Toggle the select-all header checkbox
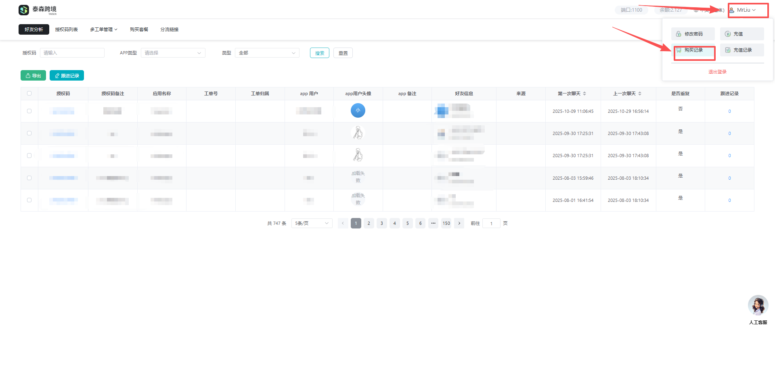The height and width of the screenshot is (384, 775). click(x=29, y=93)
